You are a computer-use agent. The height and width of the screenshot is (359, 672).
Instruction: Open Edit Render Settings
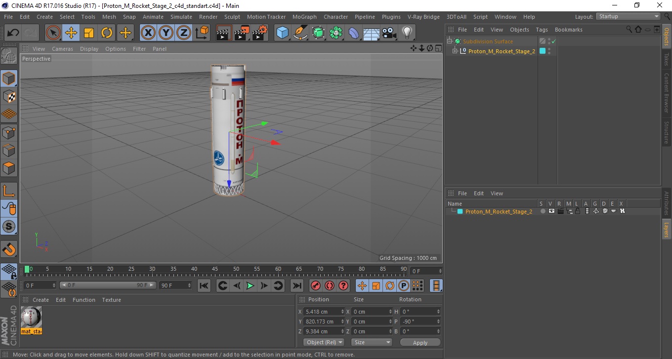click(259, 33)
